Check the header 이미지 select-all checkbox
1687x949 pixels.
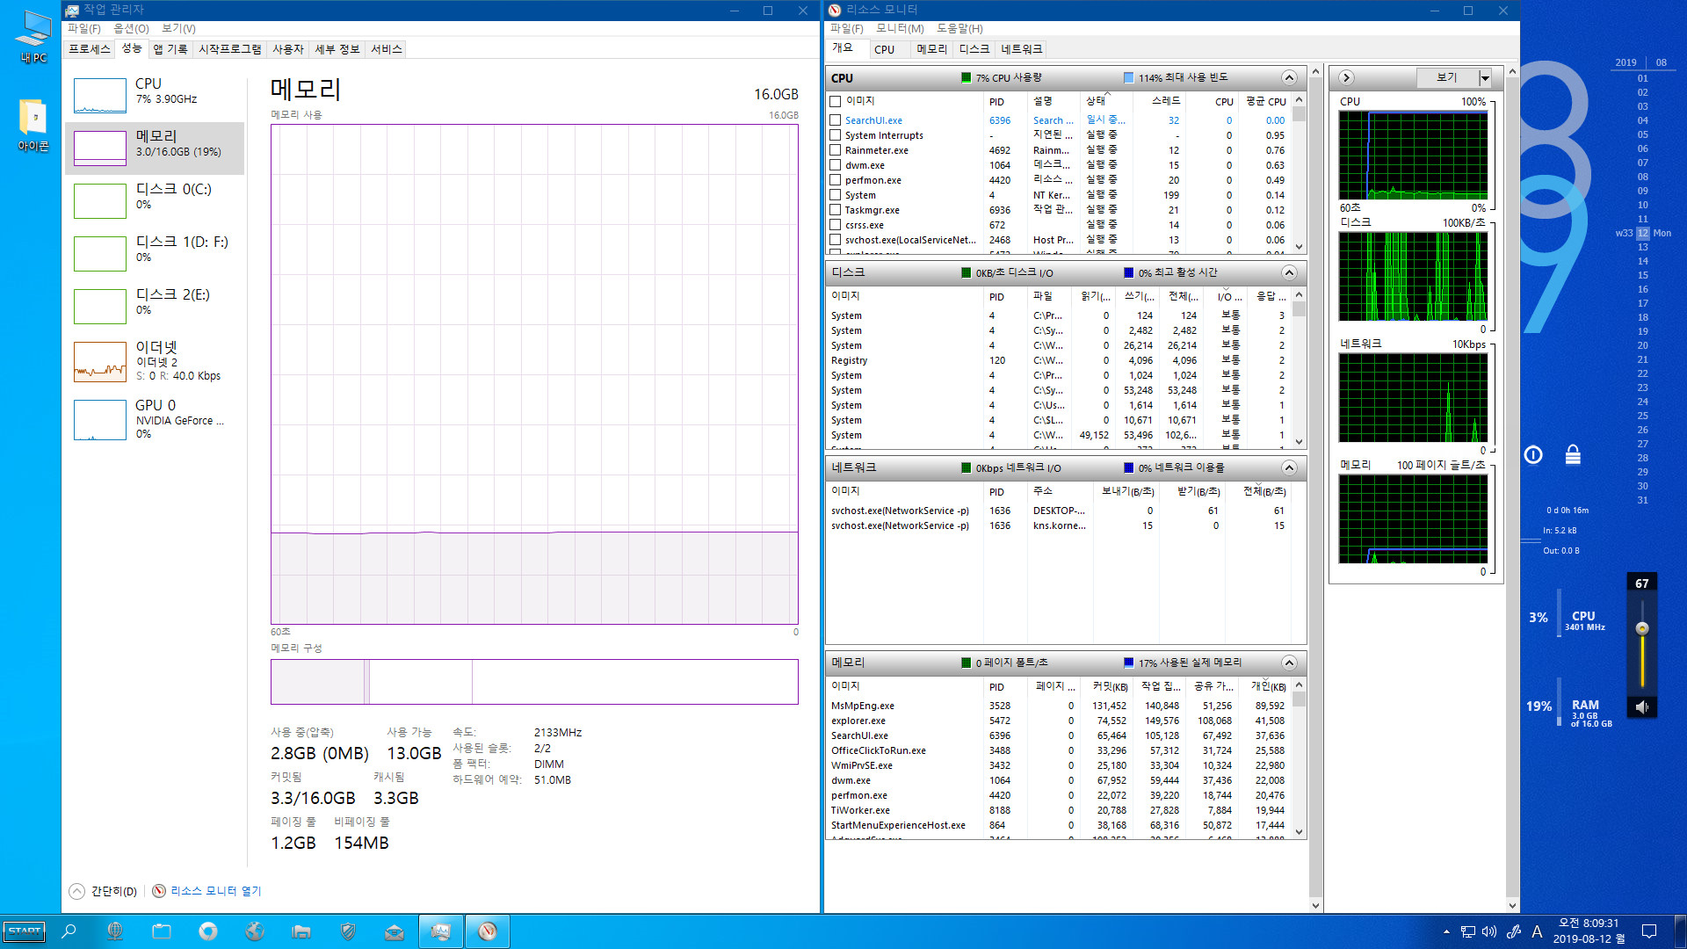836,101
